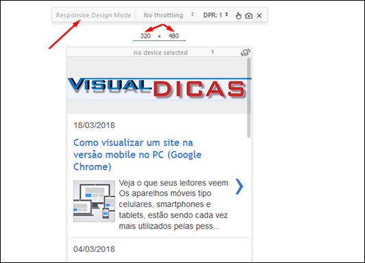
Task: Open the DPR: 1 selector
Action: [x=215, y=15]
